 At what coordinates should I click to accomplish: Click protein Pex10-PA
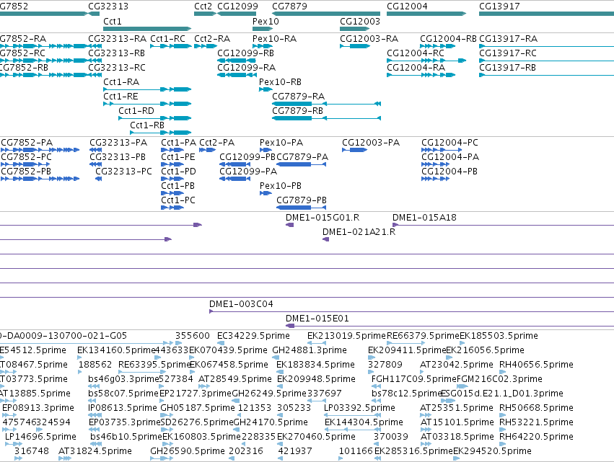coord(266,150)
